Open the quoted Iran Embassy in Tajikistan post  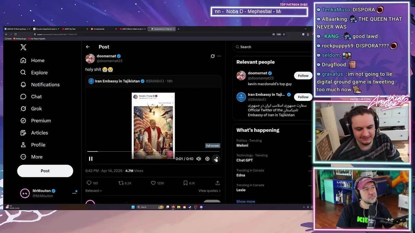point(153,81)
